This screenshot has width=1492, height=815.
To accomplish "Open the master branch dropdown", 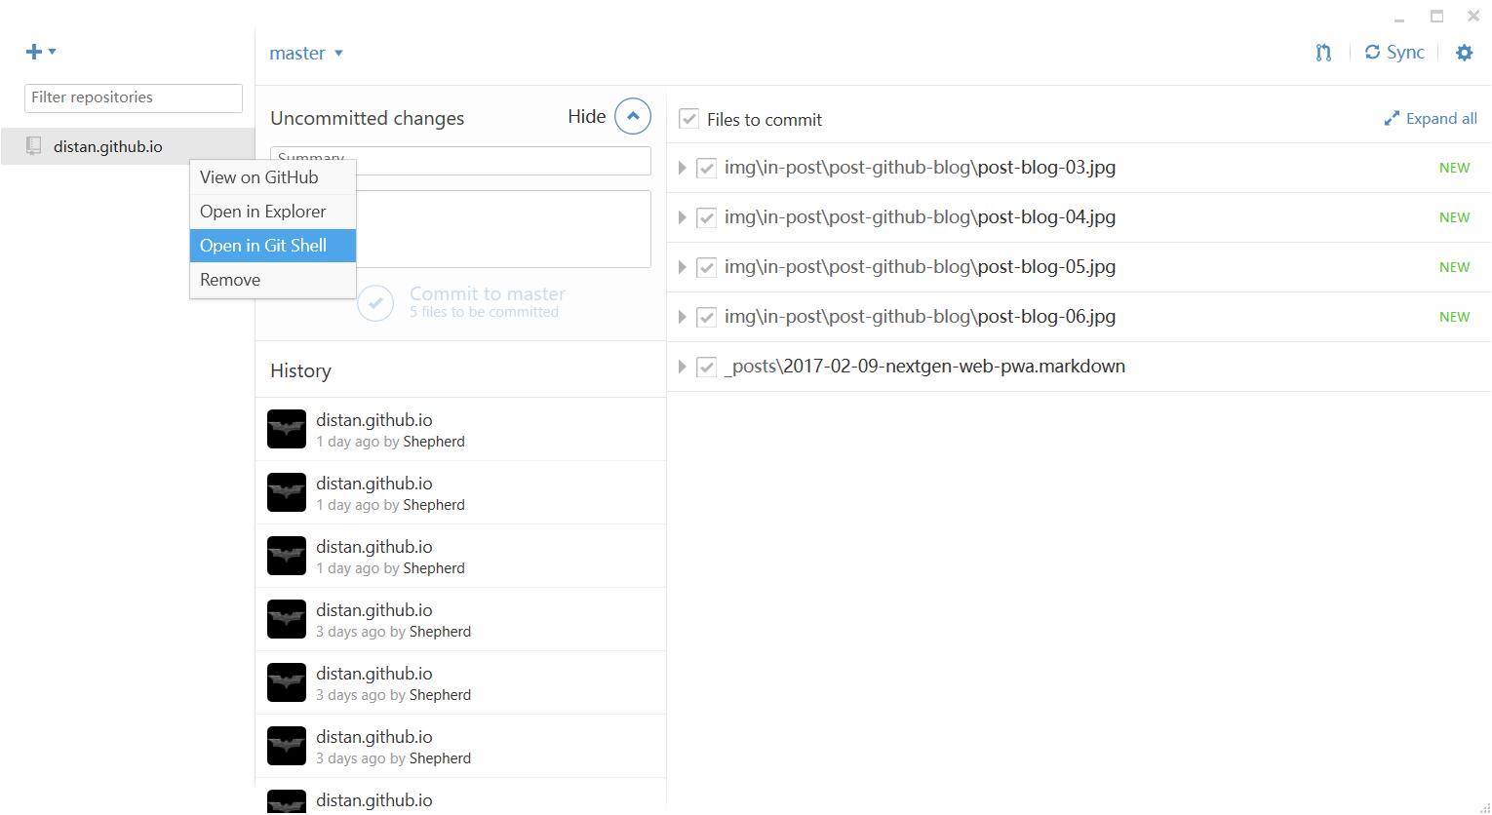I will click(306, 53).
